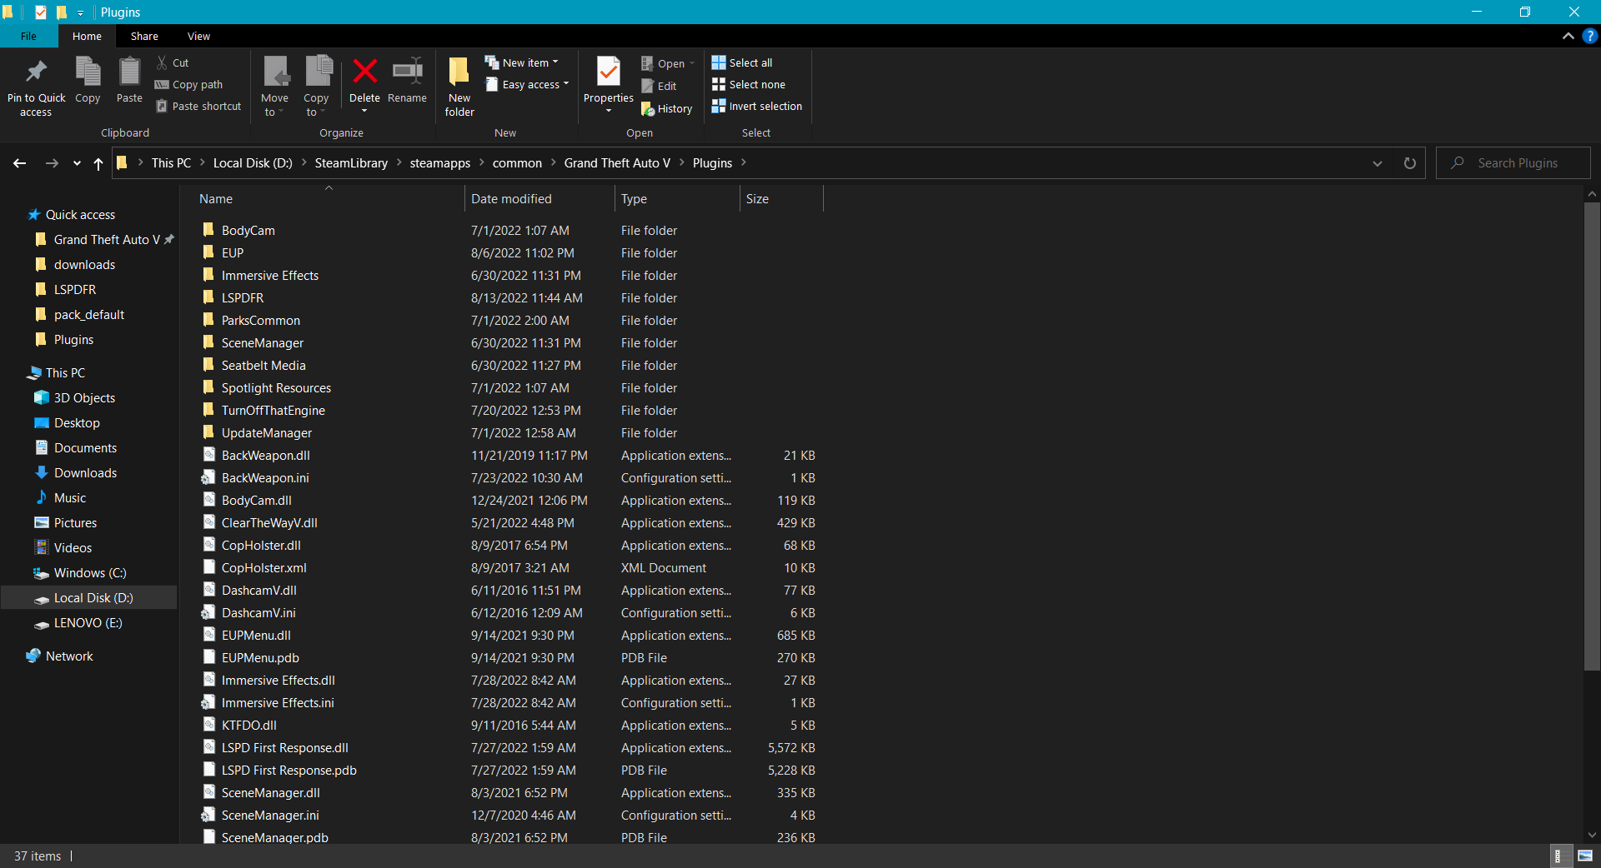Open the address bar history dropdown
The width and height of the screenshot is (1601, 868).
(x=1377, y=163)
